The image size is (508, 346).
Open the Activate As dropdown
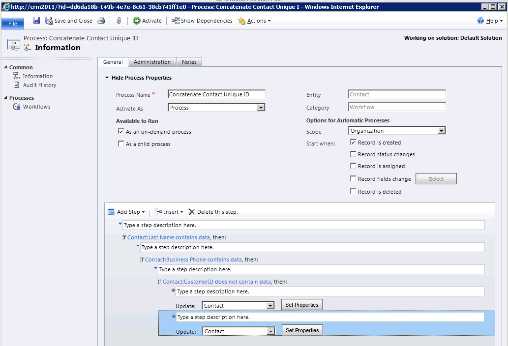tap(261, 108)
